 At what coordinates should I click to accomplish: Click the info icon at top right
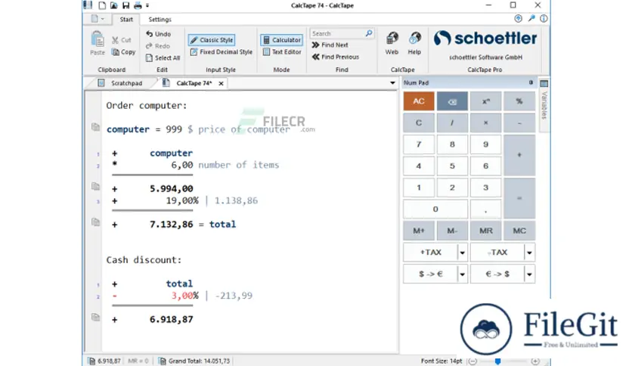coord(544,19)
